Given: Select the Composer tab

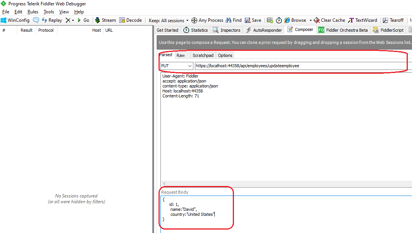Looking at the screenshot, I should point(300,30).
